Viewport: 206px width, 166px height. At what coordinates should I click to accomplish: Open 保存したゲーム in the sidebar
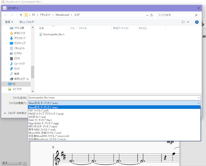coord(19,79)
